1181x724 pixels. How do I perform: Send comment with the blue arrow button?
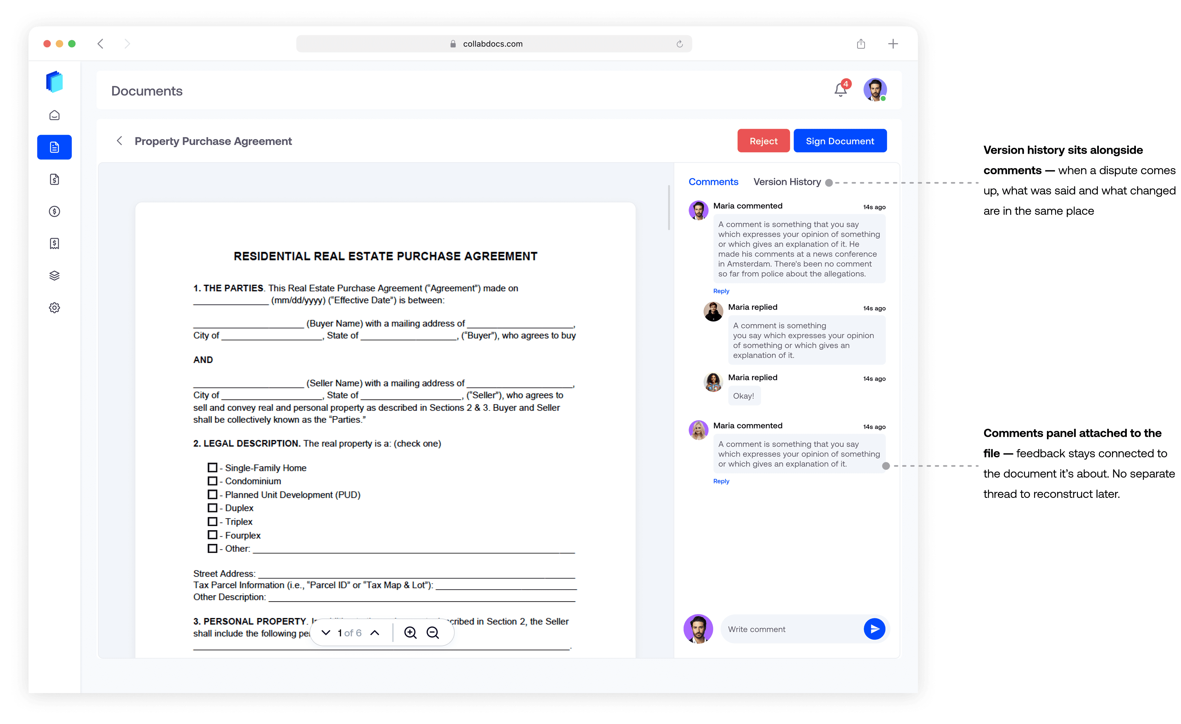(x=874, y=629)
